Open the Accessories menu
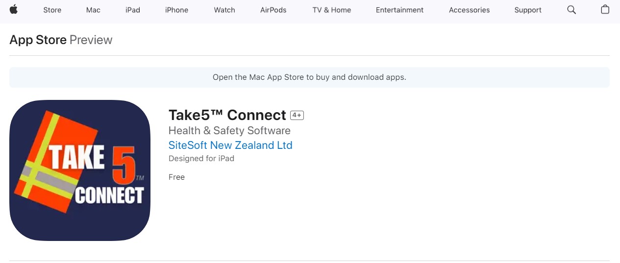Image resolution: width=620 pixels, height=263 pixels. click(x=470, y=10)
